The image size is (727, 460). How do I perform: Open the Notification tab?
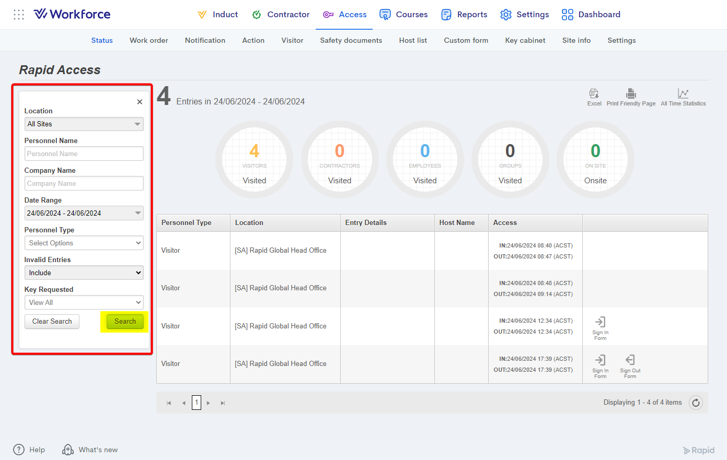205,40
